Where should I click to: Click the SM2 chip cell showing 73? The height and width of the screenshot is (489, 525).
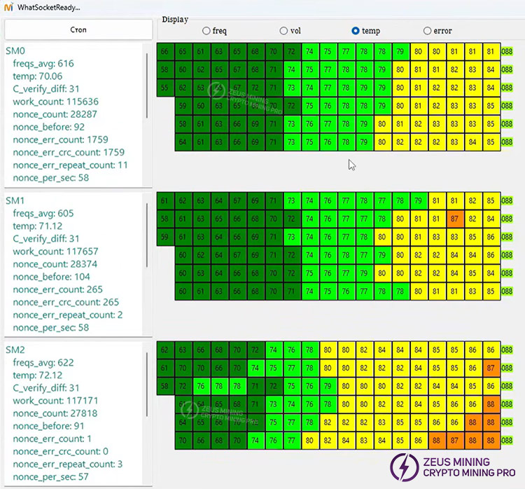[274, 404]
